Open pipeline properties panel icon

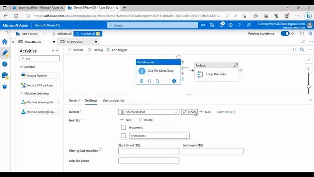point(302,50)
